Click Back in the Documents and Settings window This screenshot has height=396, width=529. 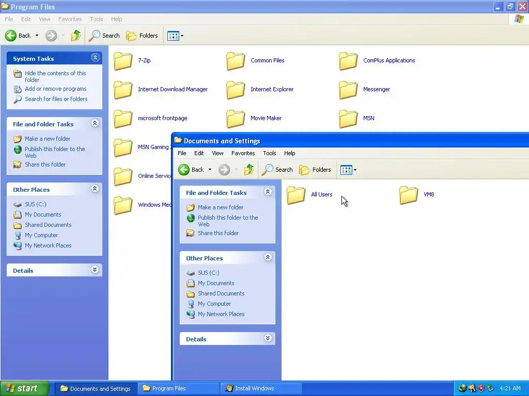(191, 170)
